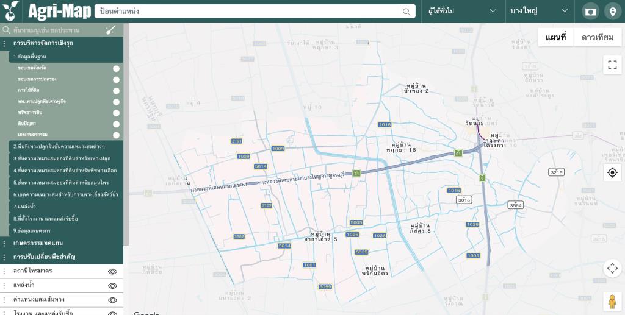
Task: Turn on the ดินปัญหา layer
Action: click(x=116, y=124)
